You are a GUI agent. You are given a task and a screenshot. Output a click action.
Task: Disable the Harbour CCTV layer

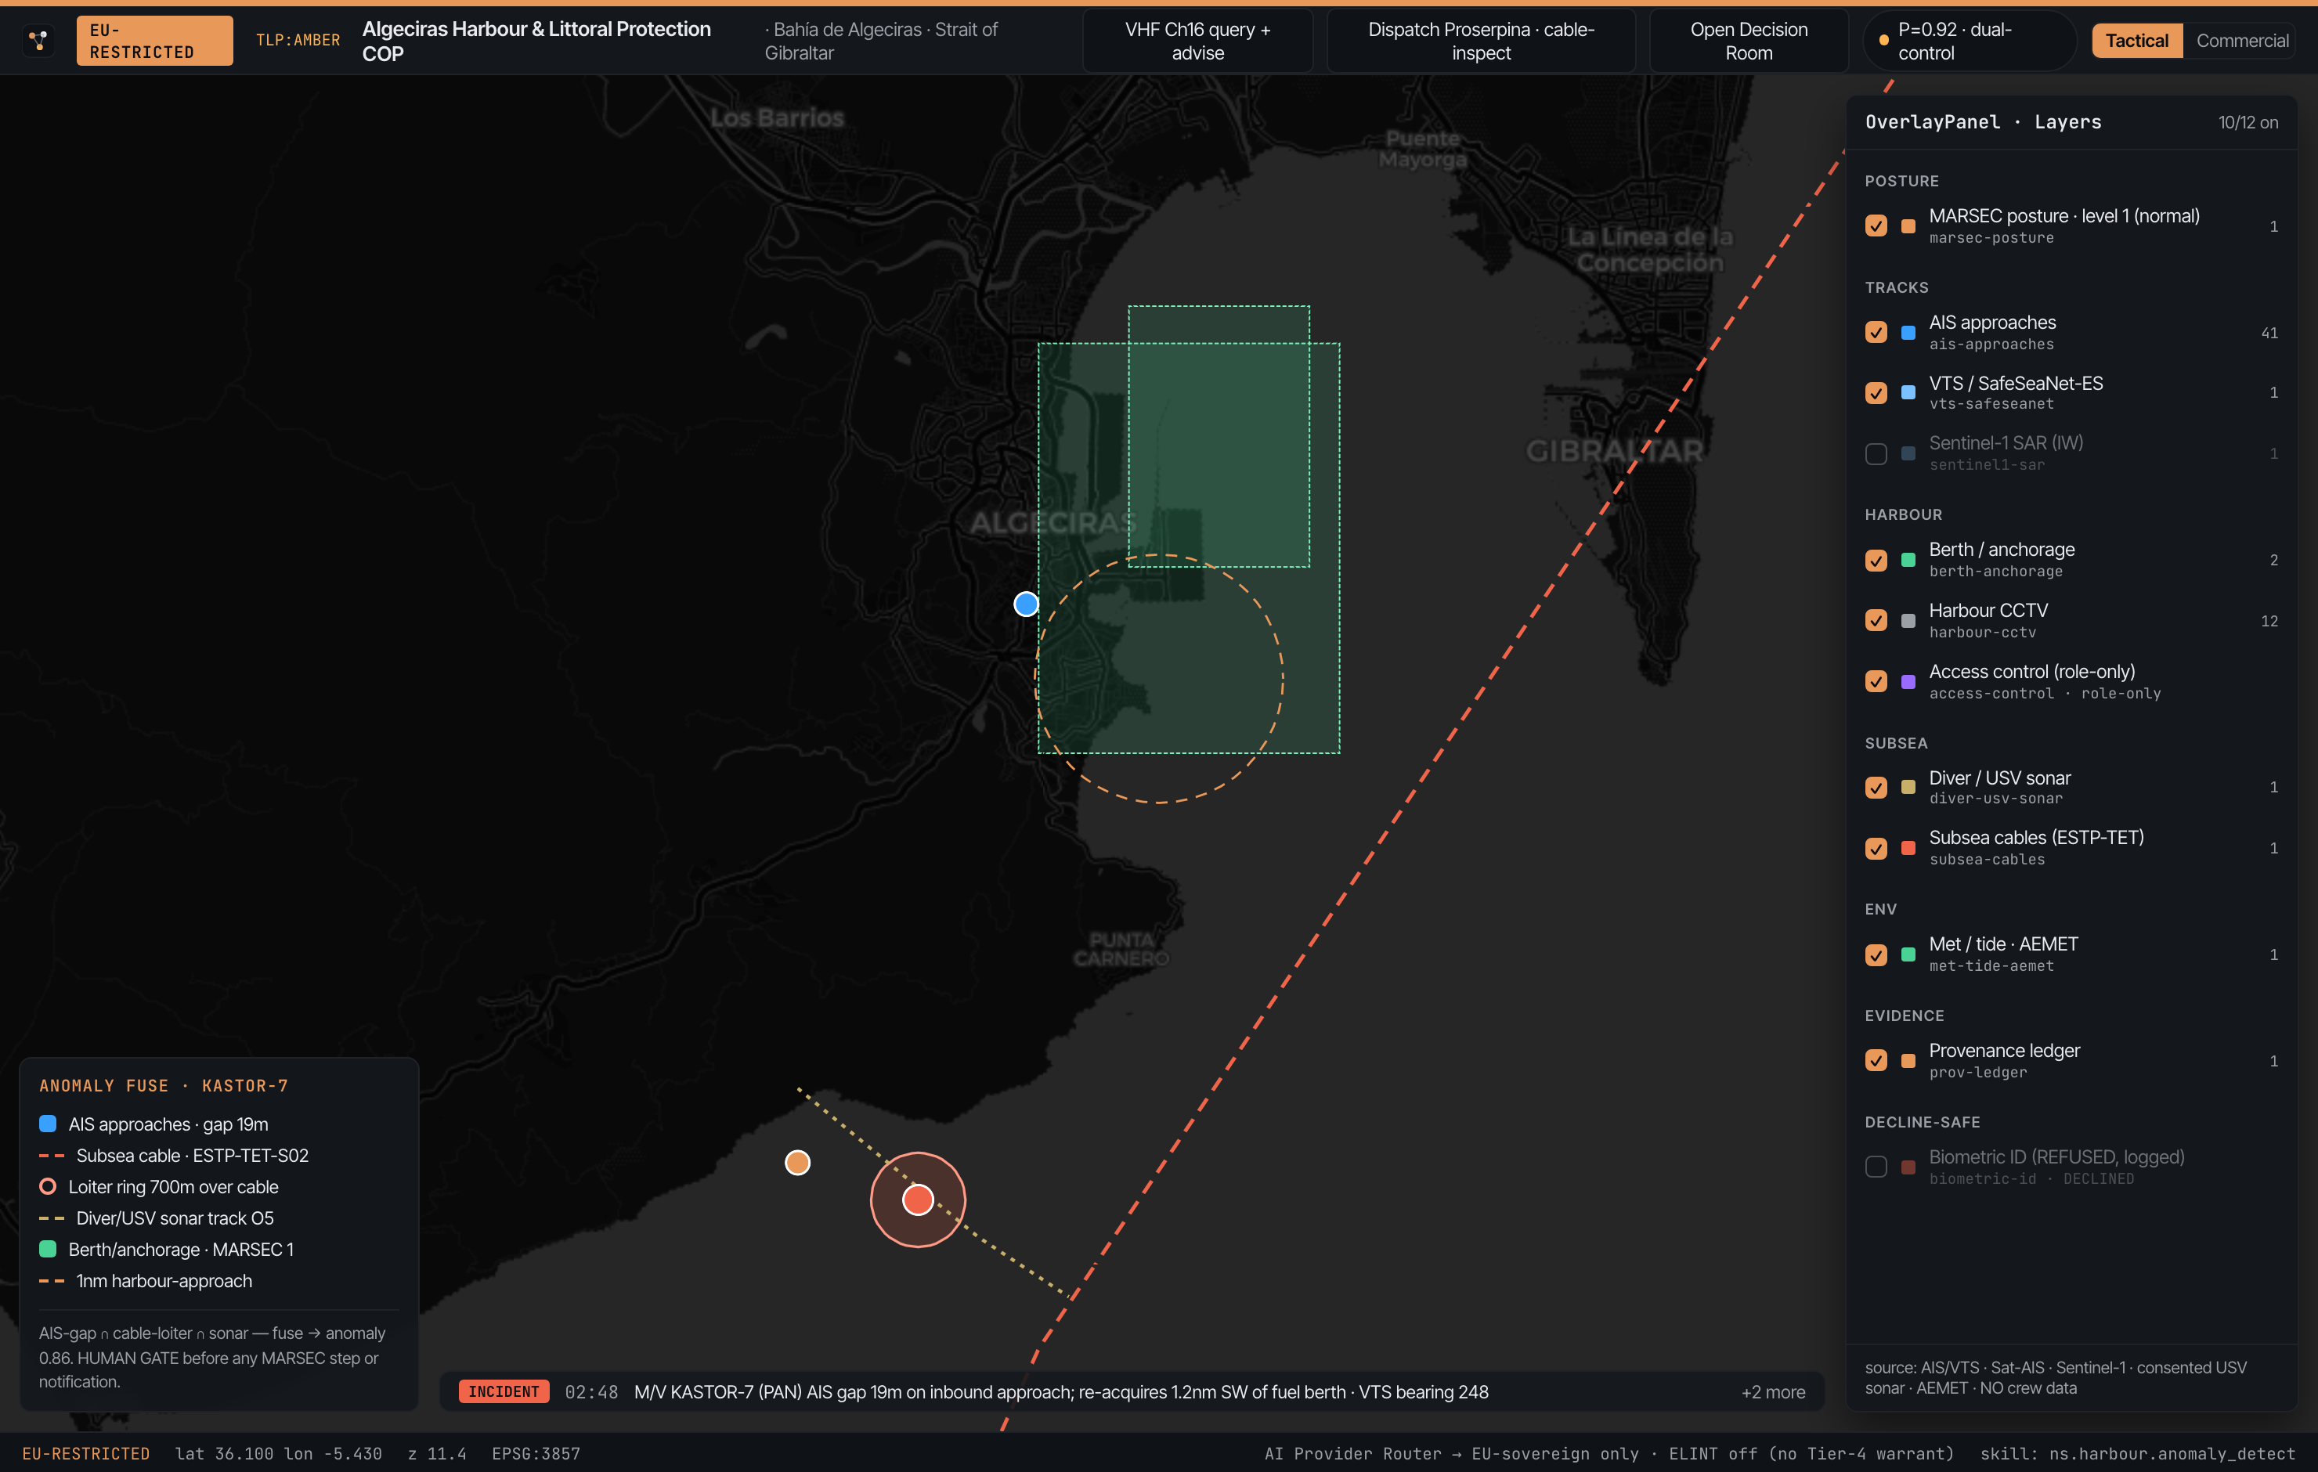point(1876,621)
